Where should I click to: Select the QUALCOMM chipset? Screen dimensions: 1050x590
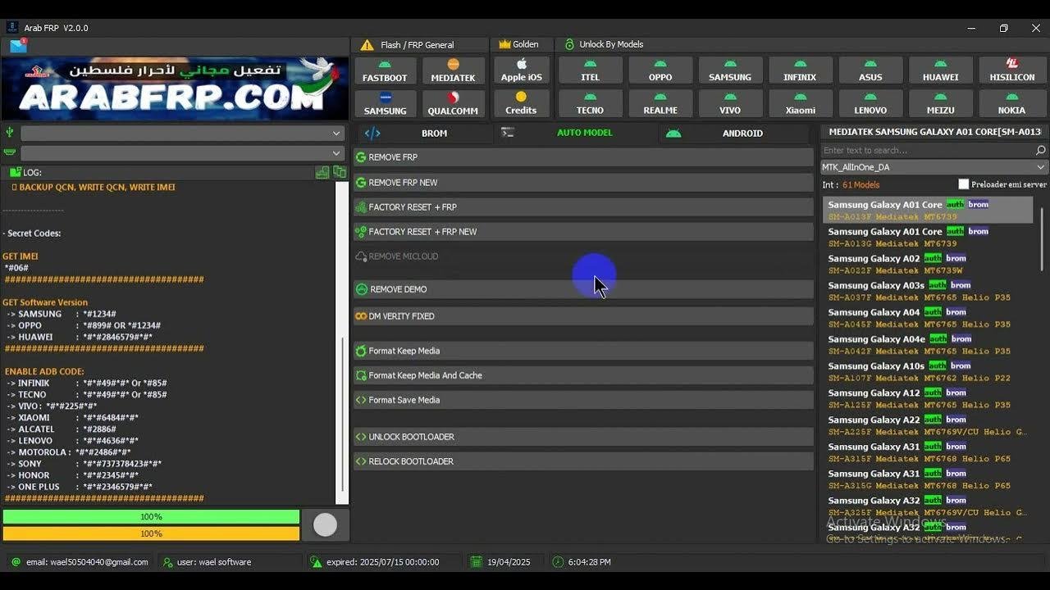(x=453, y=103)
